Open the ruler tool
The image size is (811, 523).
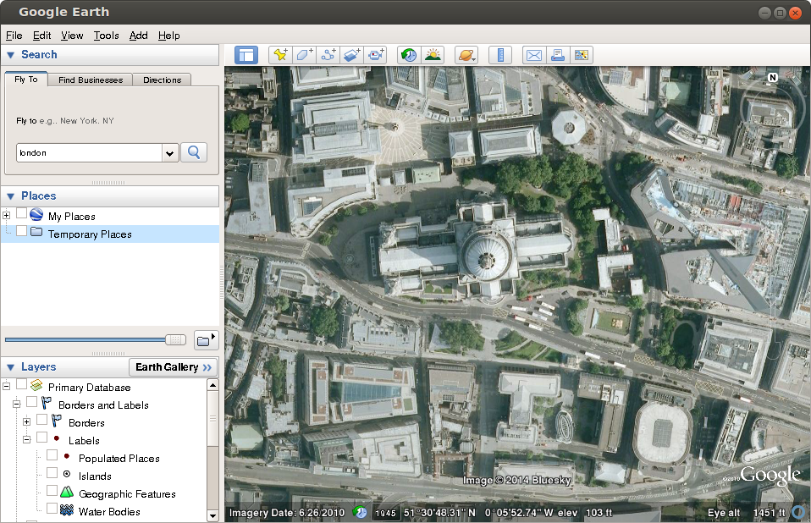pyautogui.click(x=500, y=55)
